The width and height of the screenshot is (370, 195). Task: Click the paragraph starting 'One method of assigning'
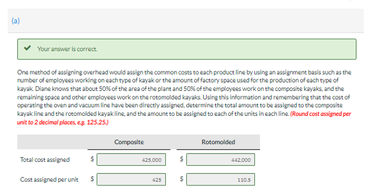click(184, 97)
